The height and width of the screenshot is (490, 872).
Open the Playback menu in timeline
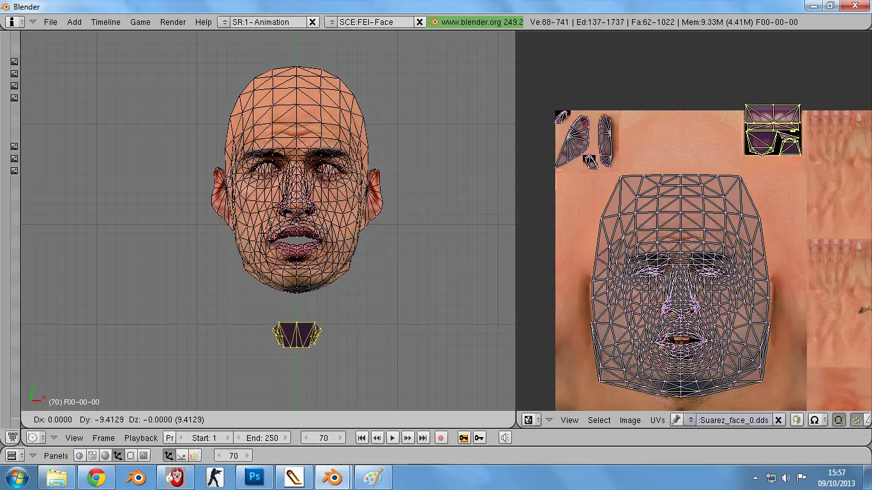coord(141,438)
